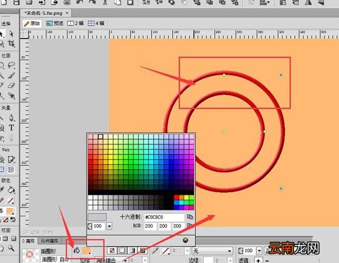
Task: Select the Zoom magnifier tool
Action: tap(11, 248)
